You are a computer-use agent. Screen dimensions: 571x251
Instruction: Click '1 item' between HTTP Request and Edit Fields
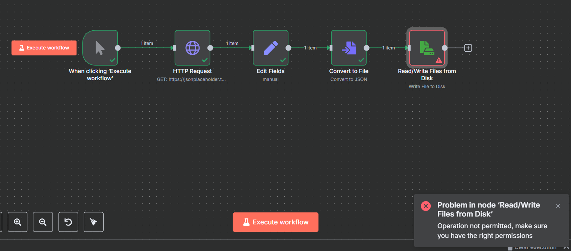point(232,43)
